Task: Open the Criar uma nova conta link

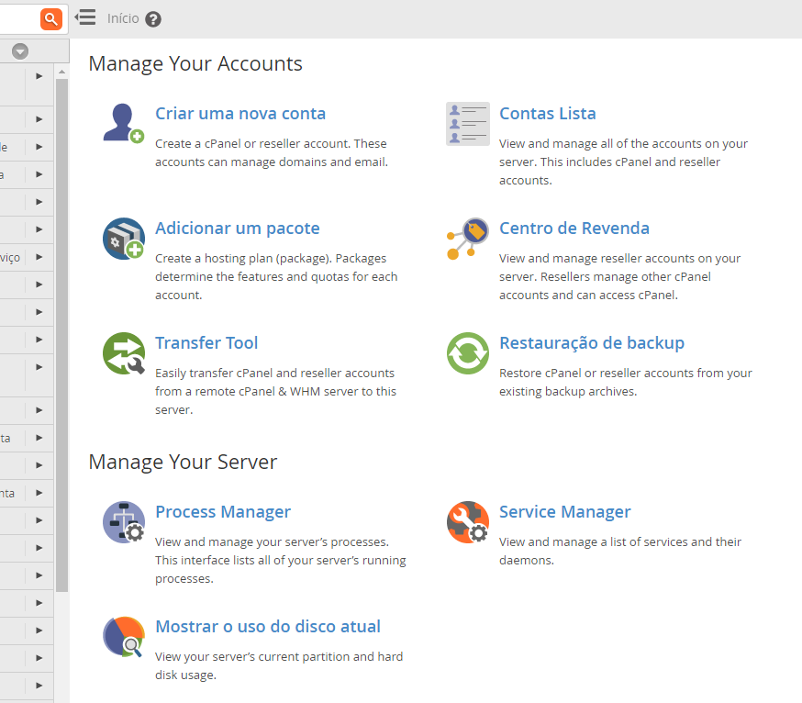Action: (x=240, y=114)
